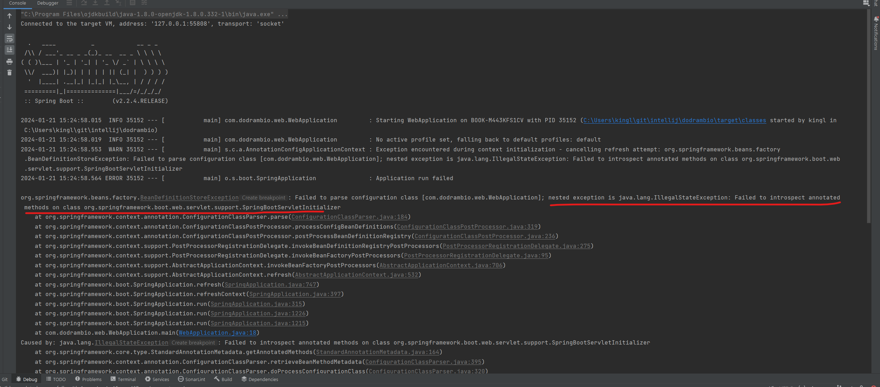Open the Problems tool window

[88, 379]
